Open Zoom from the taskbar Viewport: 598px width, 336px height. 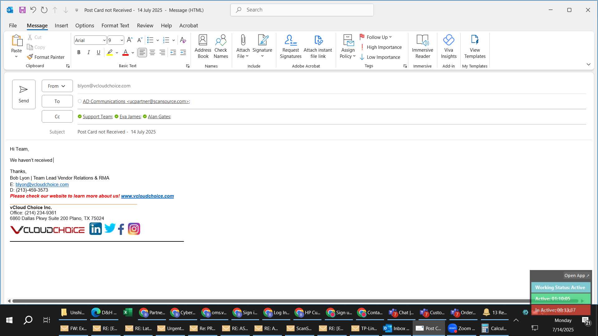[x=462, y=328]
